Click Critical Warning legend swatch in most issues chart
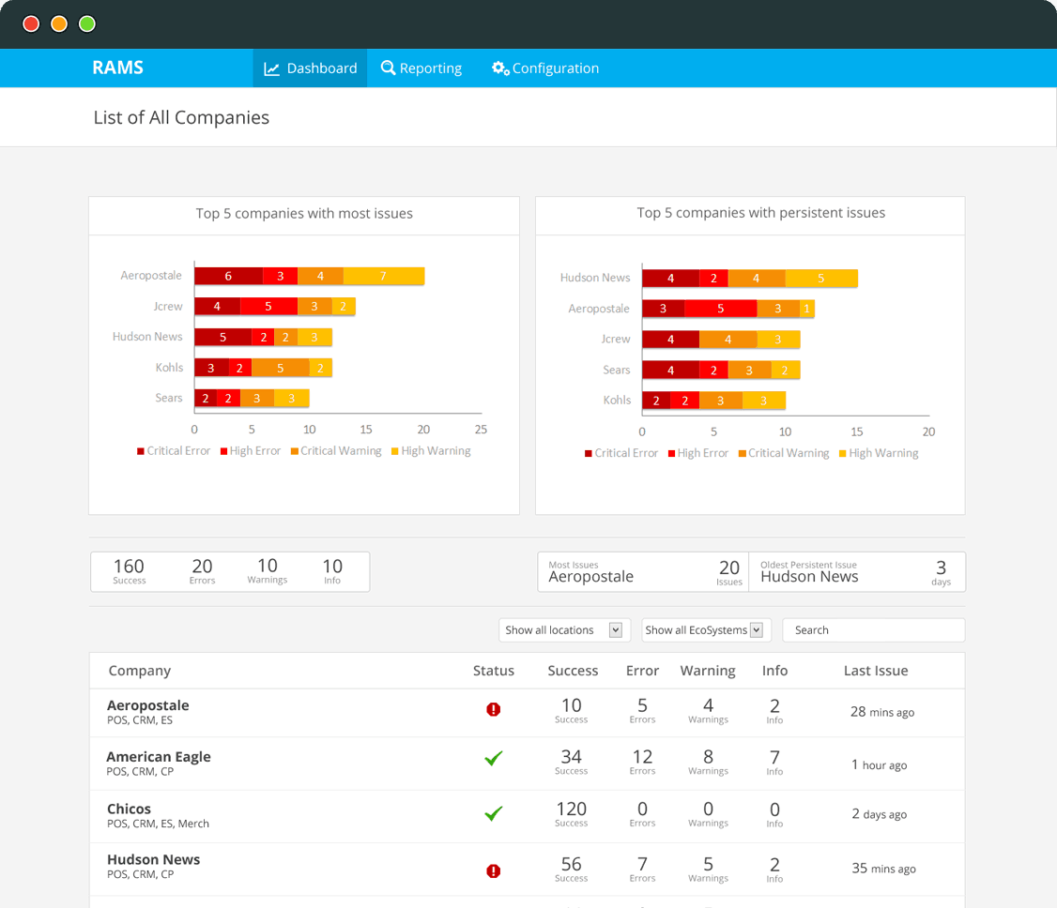 (x=295, y=451)
